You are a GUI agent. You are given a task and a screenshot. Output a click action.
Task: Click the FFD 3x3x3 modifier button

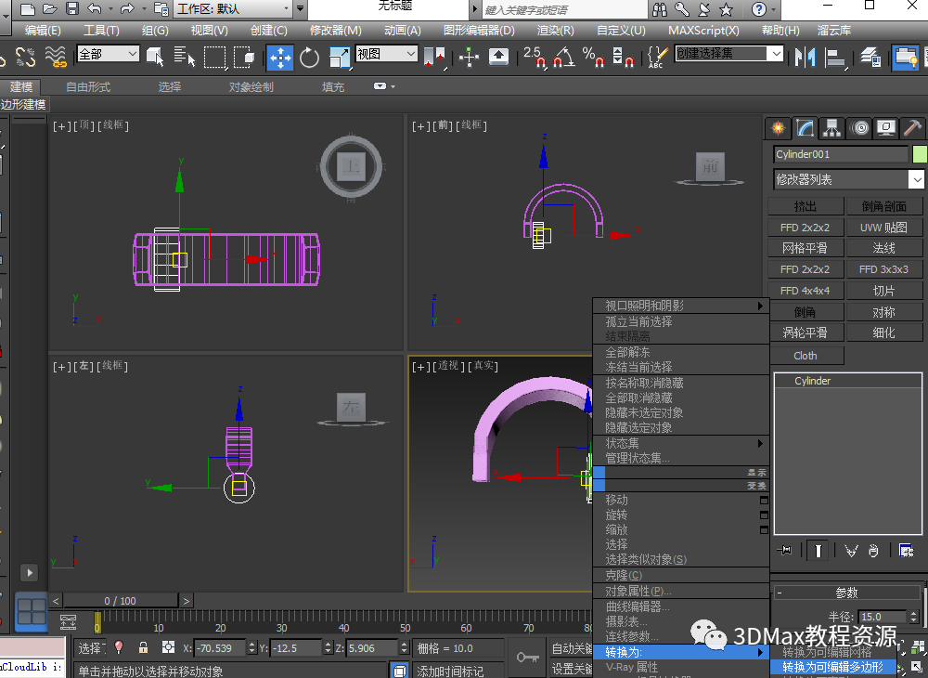click(883, 269)
